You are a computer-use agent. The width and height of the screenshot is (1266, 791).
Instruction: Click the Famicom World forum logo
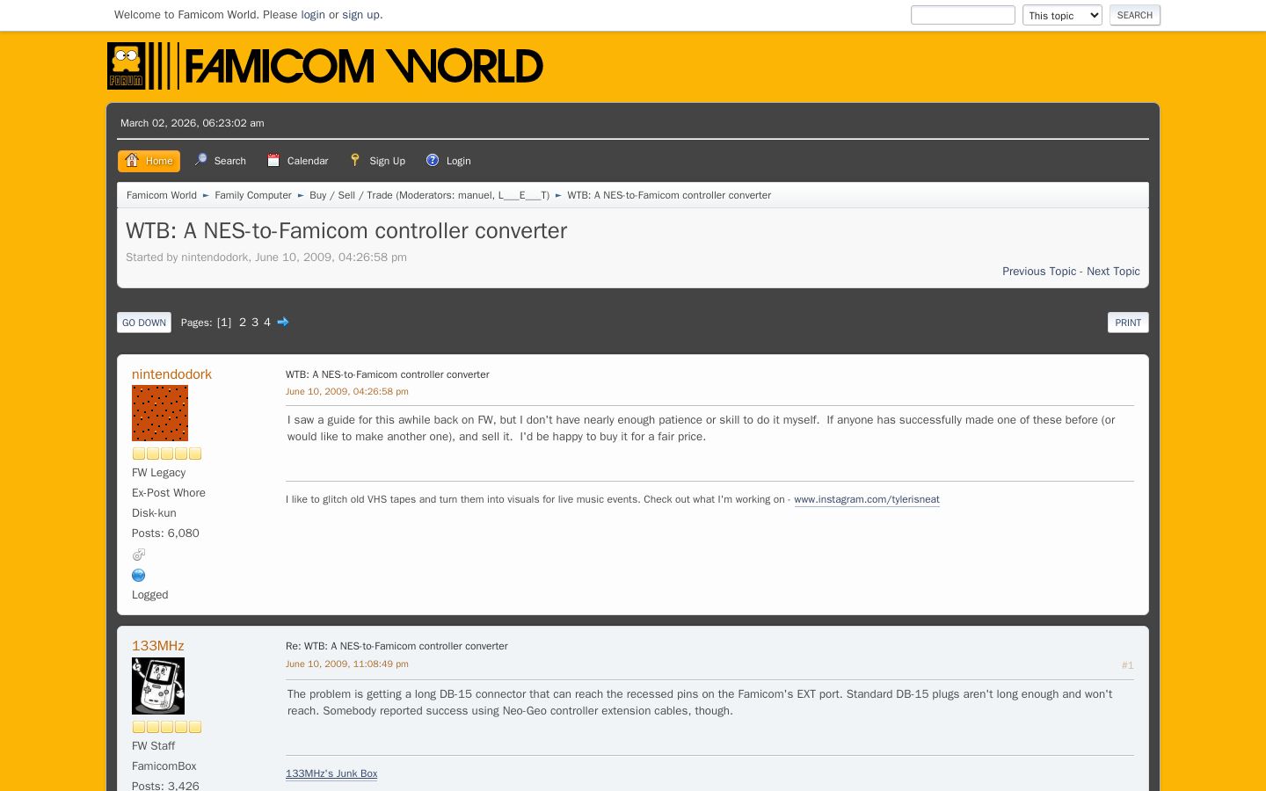coord(325,66)
